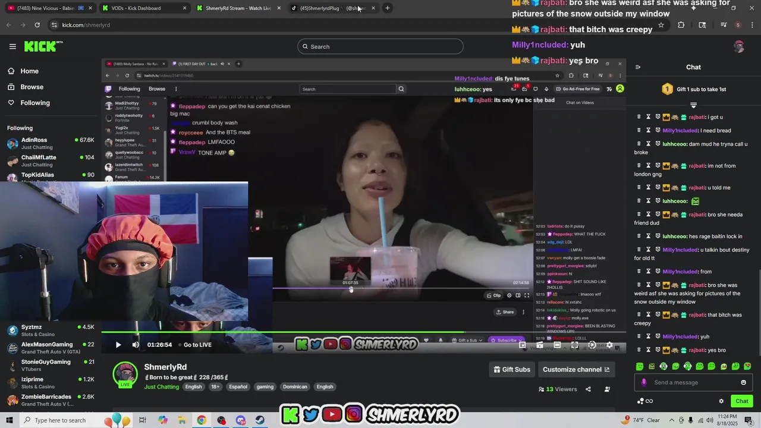Click the Kick search box
761x428 pixels.
point(380,46)
